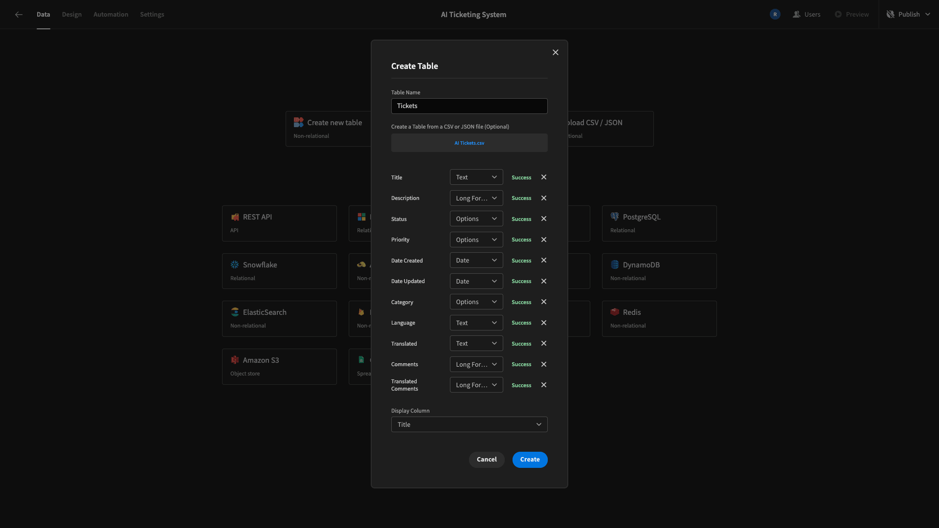Delete the Language column using its X icon
This screenshot has width=939, height=528.
[543, 323]
